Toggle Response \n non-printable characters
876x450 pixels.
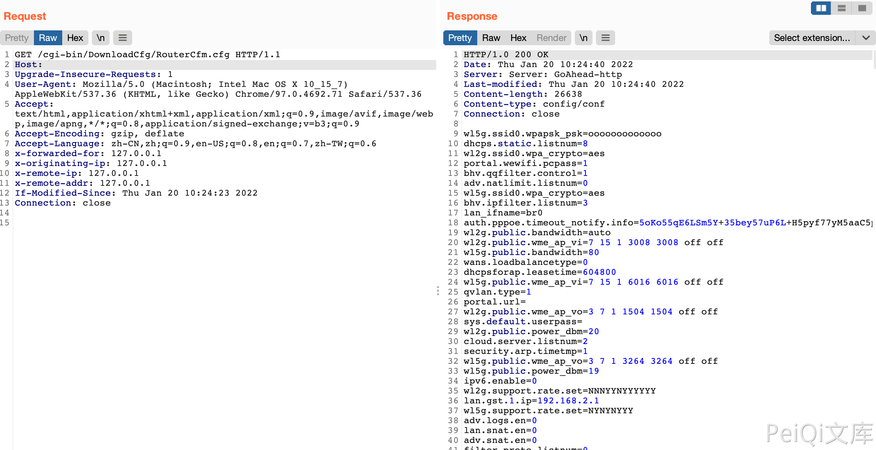(583, 38)
